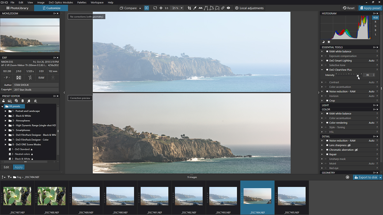Click the export arrow icon beside Export to disk
Image resolution: width=383 pixels, height=215 pixels.
coord(348,177)
